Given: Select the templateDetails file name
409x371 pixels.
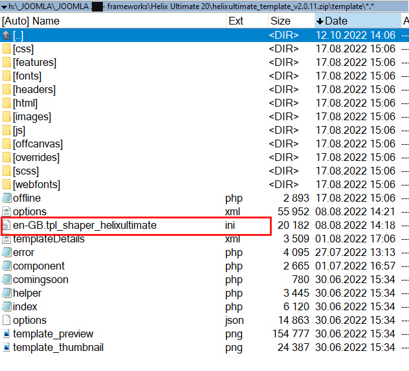Looking at the screenshot, I should pos(49,239).
